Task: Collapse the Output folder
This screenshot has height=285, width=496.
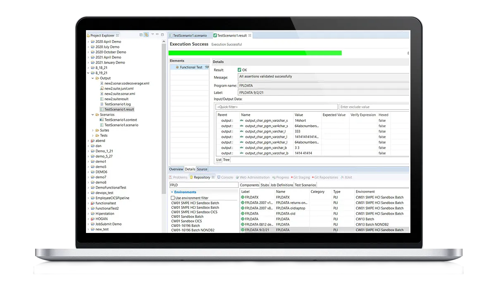Action: coord(93,78)
